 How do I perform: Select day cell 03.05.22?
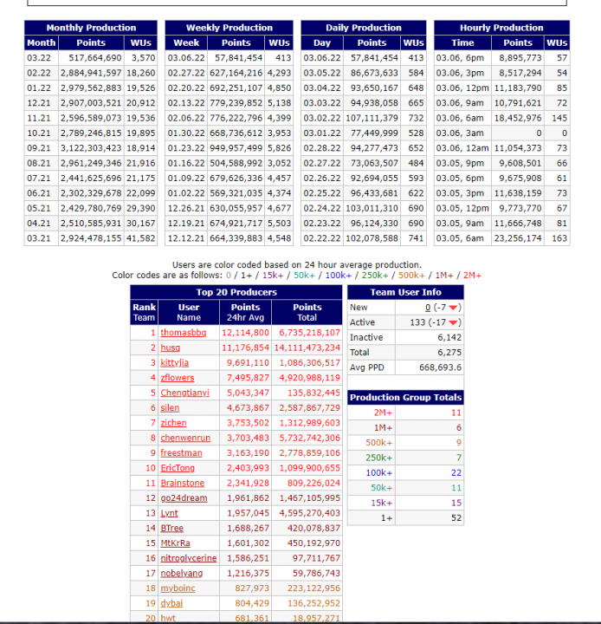[322, 73]
